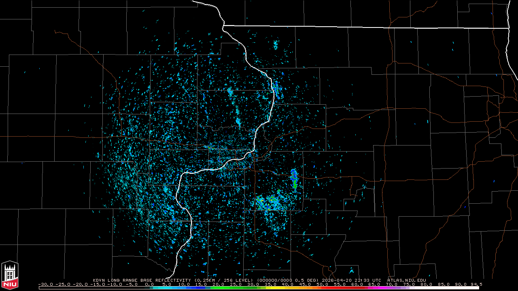Click the 0.0 scale label
The height and width of the screenshot is (291, 518).
pos(149,285)
